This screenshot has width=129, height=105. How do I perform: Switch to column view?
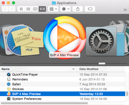(35, 9)
